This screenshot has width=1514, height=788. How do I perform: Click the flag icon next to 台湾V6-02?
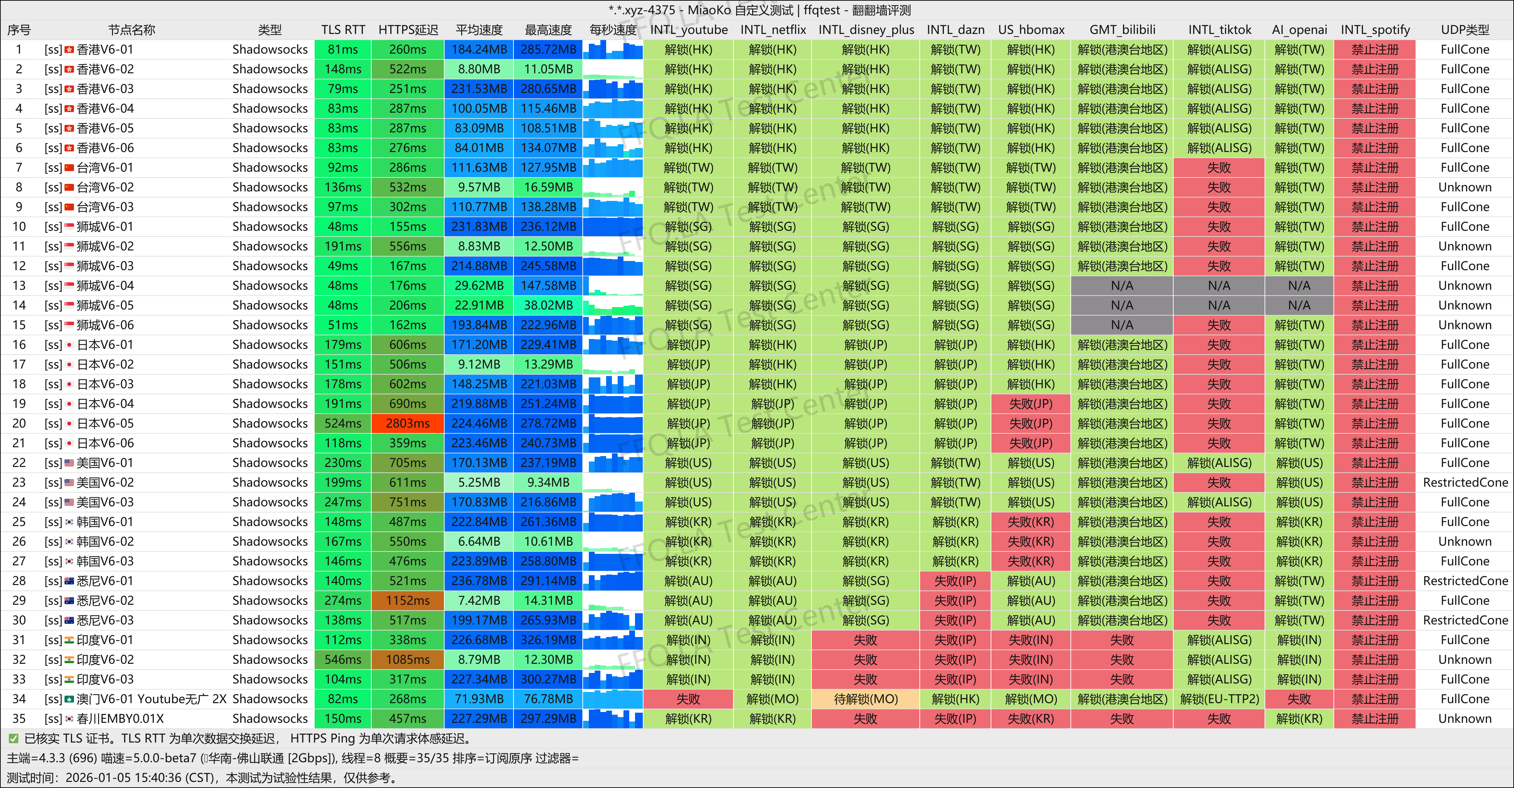coord(69,187)
